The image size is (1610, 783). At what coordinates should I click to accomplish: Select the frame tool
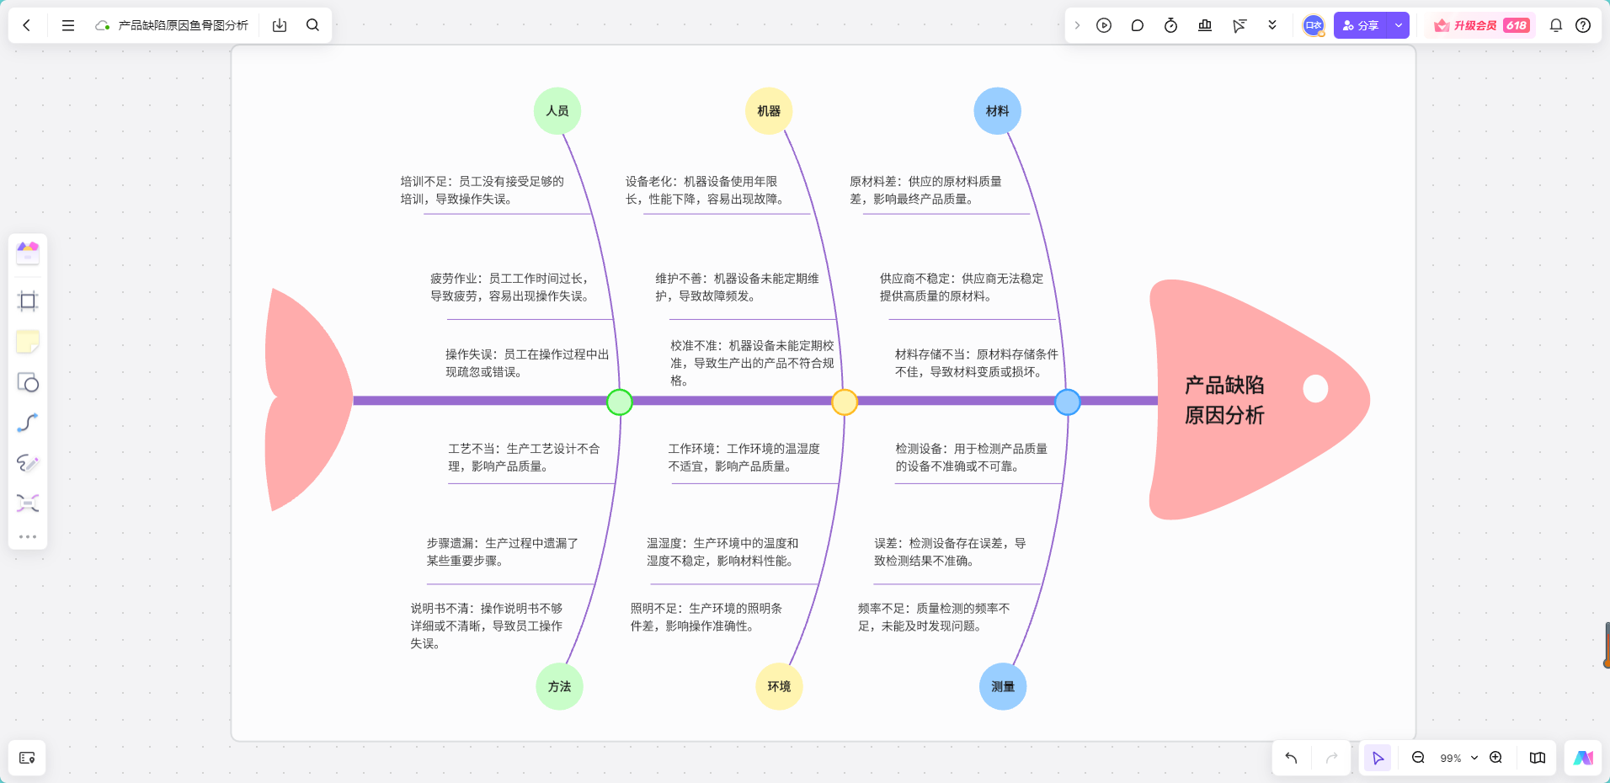[28, 301]
